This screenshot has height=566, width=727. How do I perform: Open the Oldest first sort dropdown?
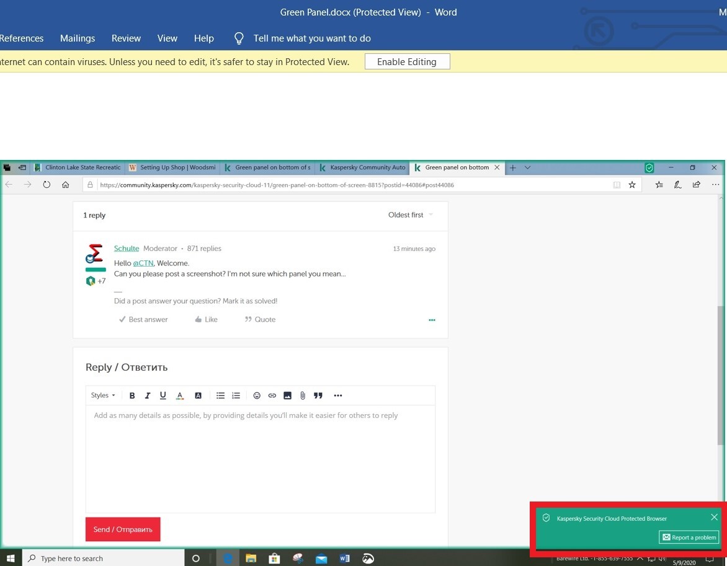(410, 215)
